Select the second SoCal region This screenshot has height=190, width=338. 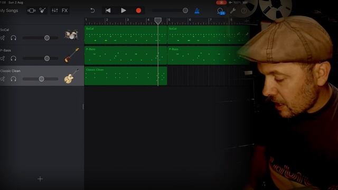pos(209,35)
